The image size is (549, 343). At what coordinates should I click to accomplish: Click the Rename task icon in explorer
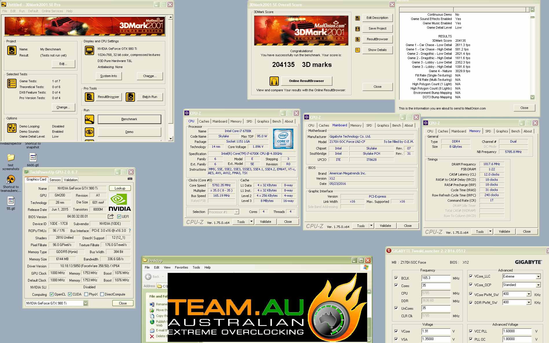tap(152, 304)
